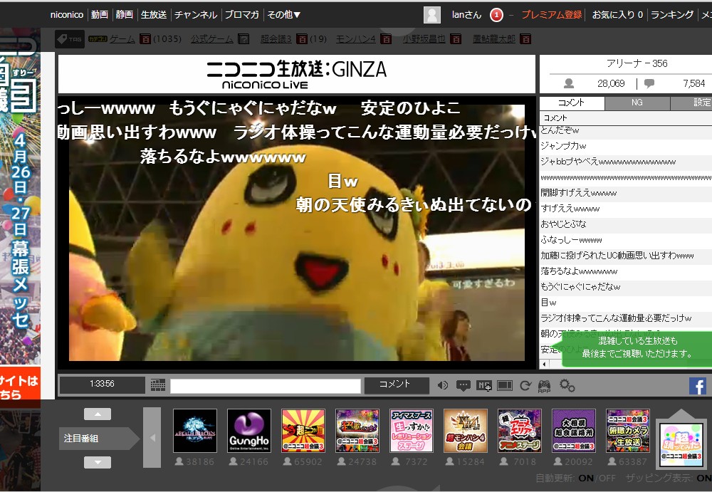Image resolution: width=712 pixels, height=492 pixels.
Task: Move to previous category with up arrow
Action: coord(97,414)
